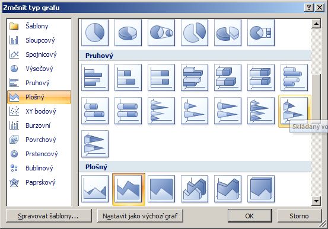Choose the clustered horizontal cylinder chart
The width and height of the screenshot is (328, 229).
pyautogui.click(x=294, y=78)
